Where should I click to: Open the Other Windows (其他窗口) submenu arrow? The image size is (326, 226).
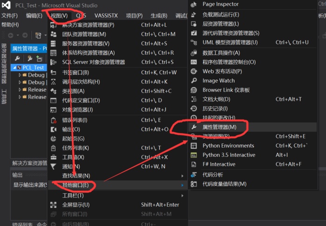(183, 185)
